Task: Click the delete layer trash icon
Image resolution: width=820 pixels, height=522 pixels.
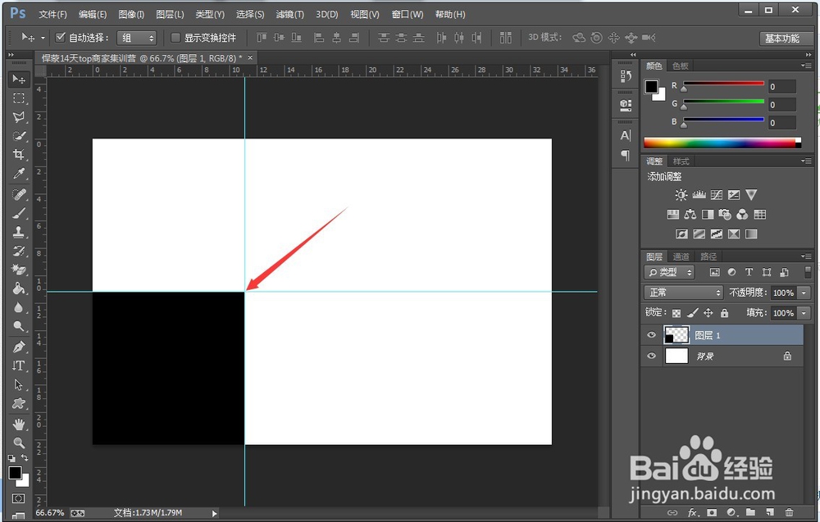Action: (789, 513)
